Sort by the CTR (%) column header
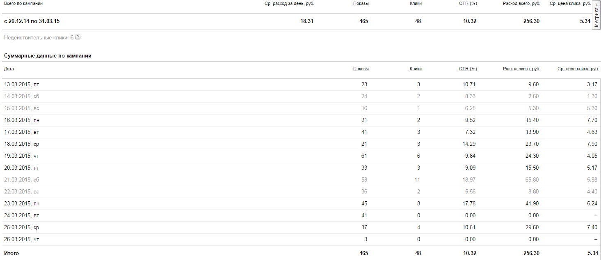Screen dimensions: 601x260 [468, 69]
